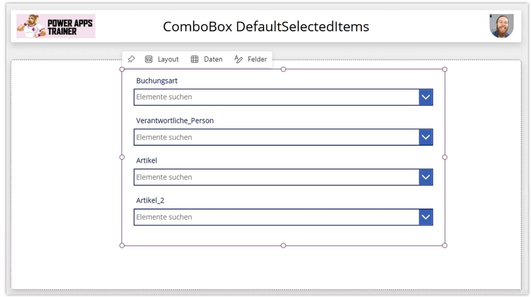Expand the Verantwortliche_Person combo box arrow
Screen dimensions: 531x297
(426, 137)
